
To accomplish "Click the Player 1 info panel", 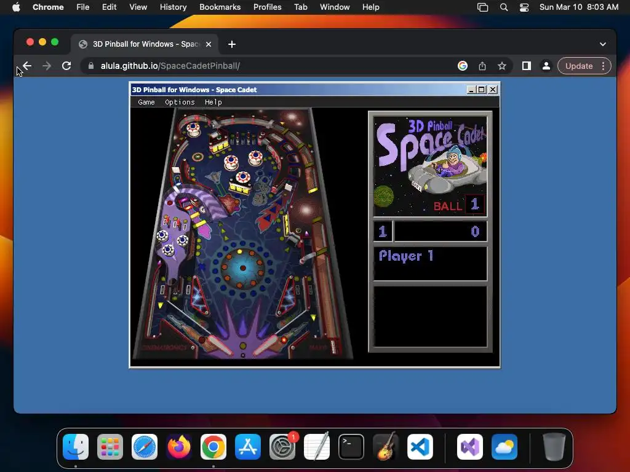I will (430, 263).
